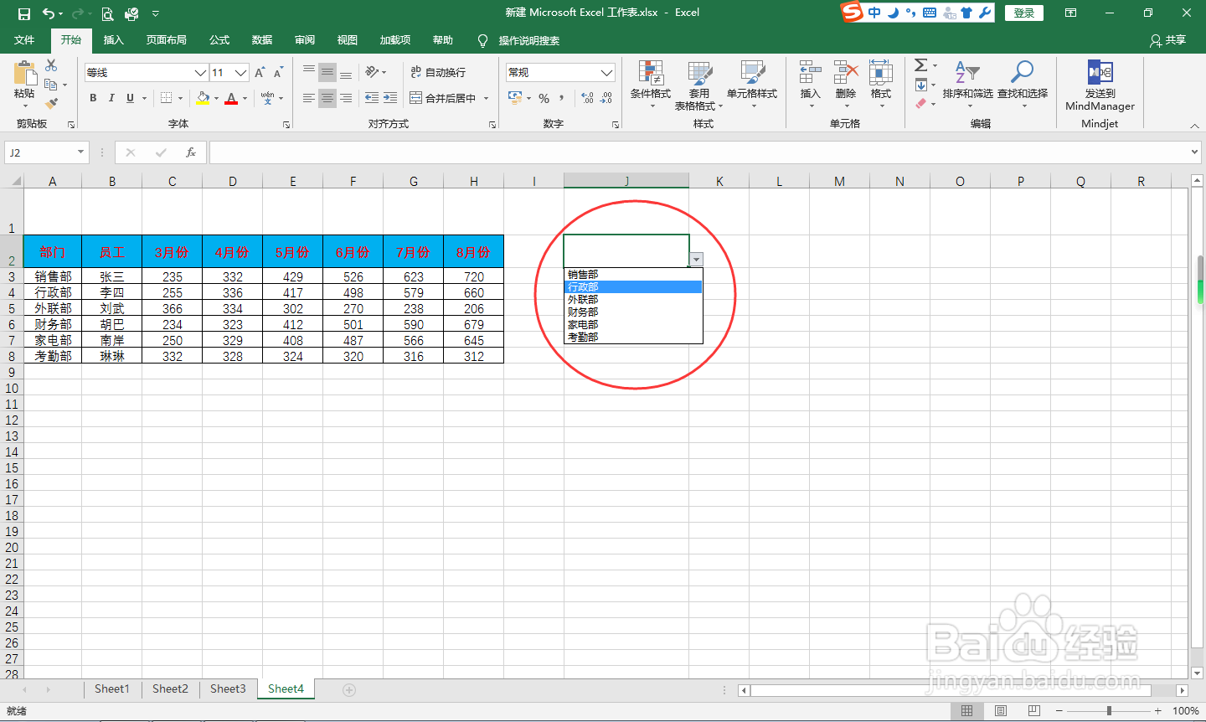Expand the formula bar
The image size is (1206, 722).
(1195, 152)
